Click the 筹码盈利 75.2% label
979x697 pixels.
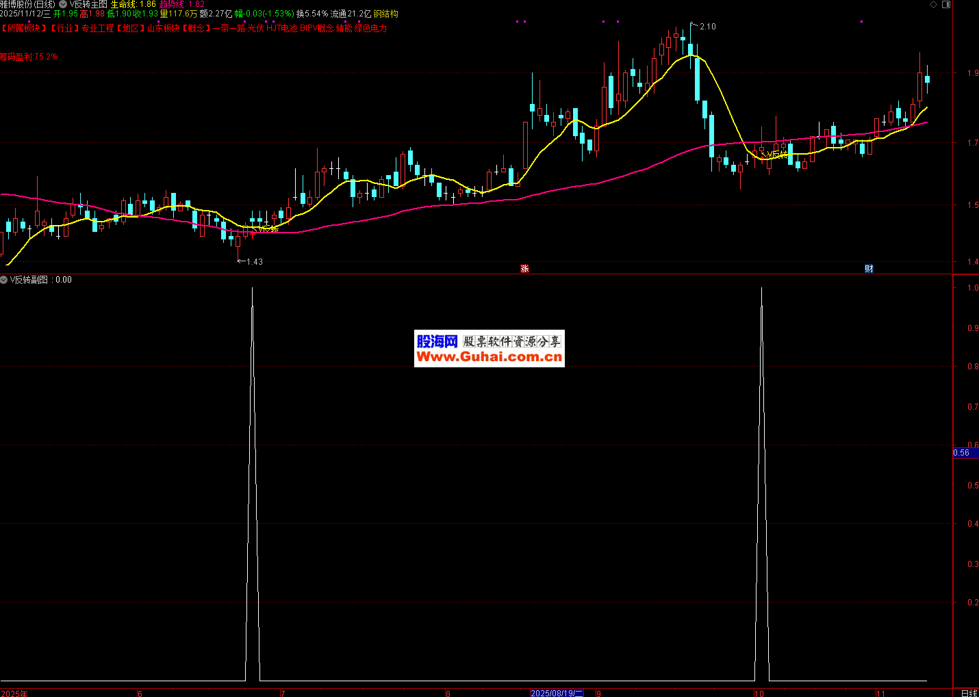(x=29, y=57)
